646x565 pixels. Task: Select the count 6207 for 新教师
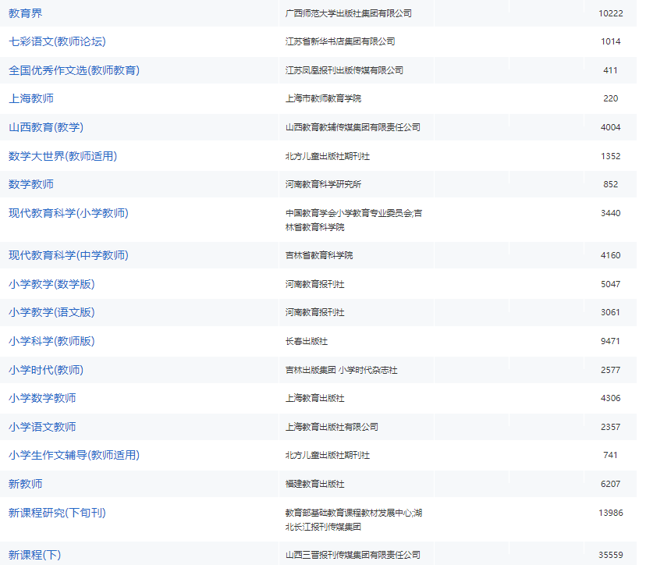coord(611,483)
